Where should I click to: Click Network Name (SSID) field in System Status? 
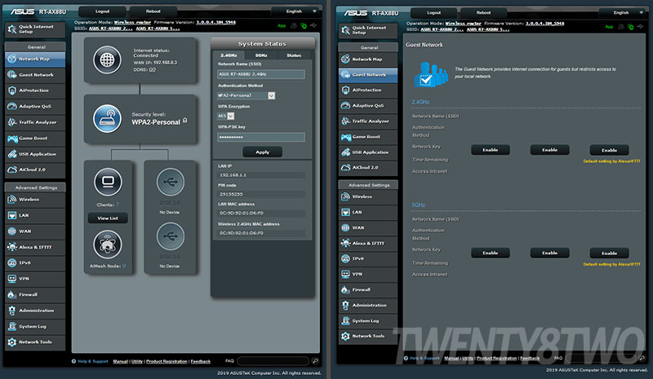pos(260,74)
